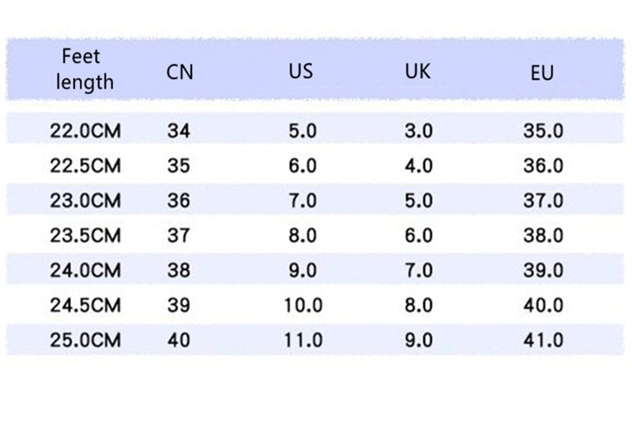Click EU size 38.0 cell
The width and height of the screenshot is (632, 421).
(x=544, y=235)
